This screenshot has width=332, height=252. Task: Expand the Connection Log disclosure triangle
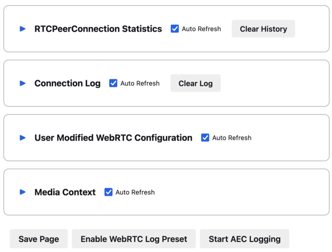23,83
